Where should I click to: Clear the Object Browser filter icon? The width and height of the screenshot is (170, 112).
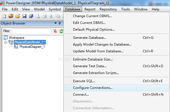(55, 31)
